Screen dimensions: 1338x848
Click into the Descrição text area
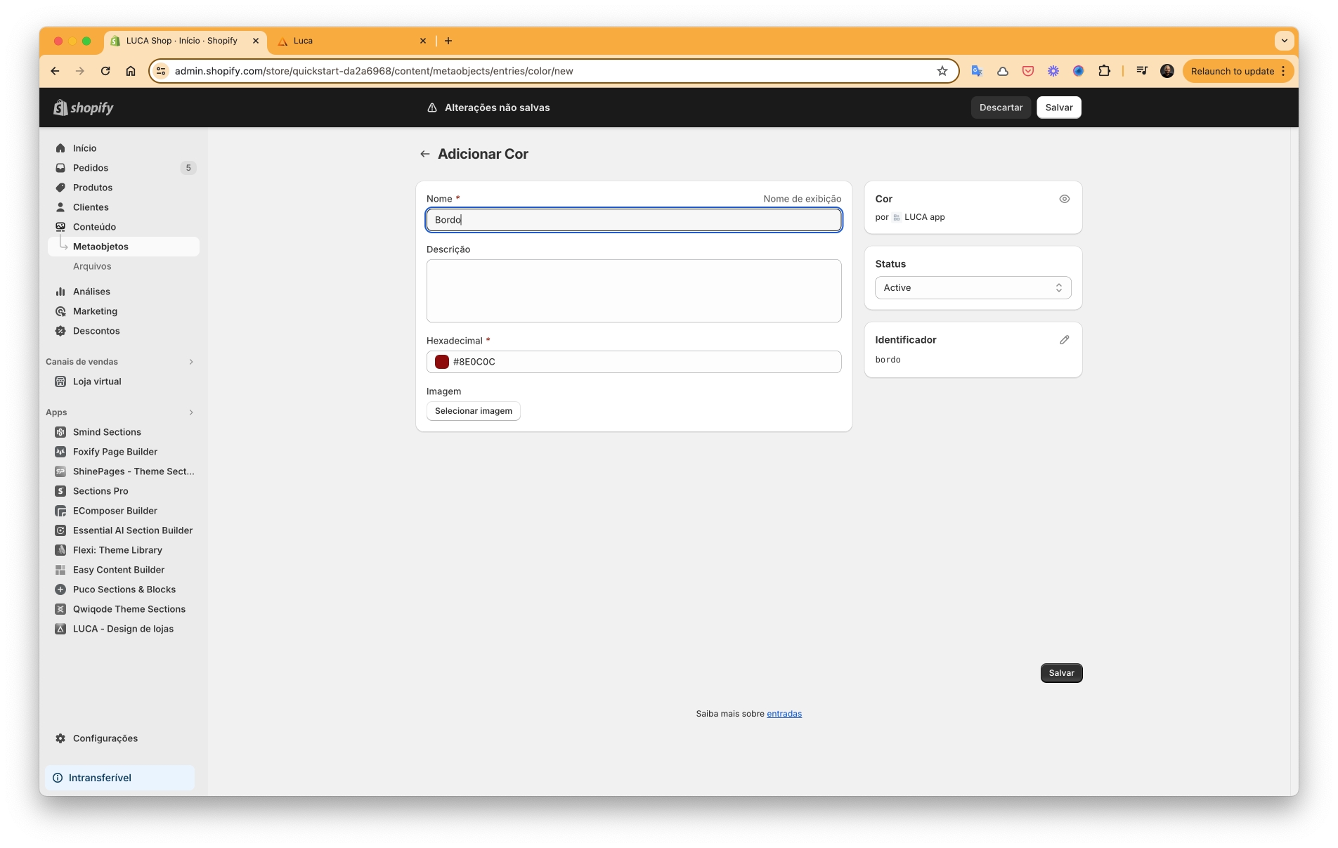point(633,291)
